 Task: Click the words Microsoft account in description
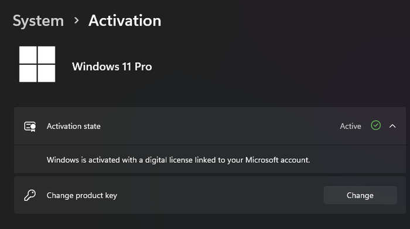pyautogui.click(x=278, y=160)
